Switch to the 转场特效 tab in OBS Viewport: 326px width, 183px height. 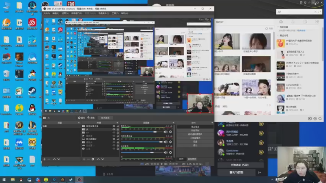192,159
